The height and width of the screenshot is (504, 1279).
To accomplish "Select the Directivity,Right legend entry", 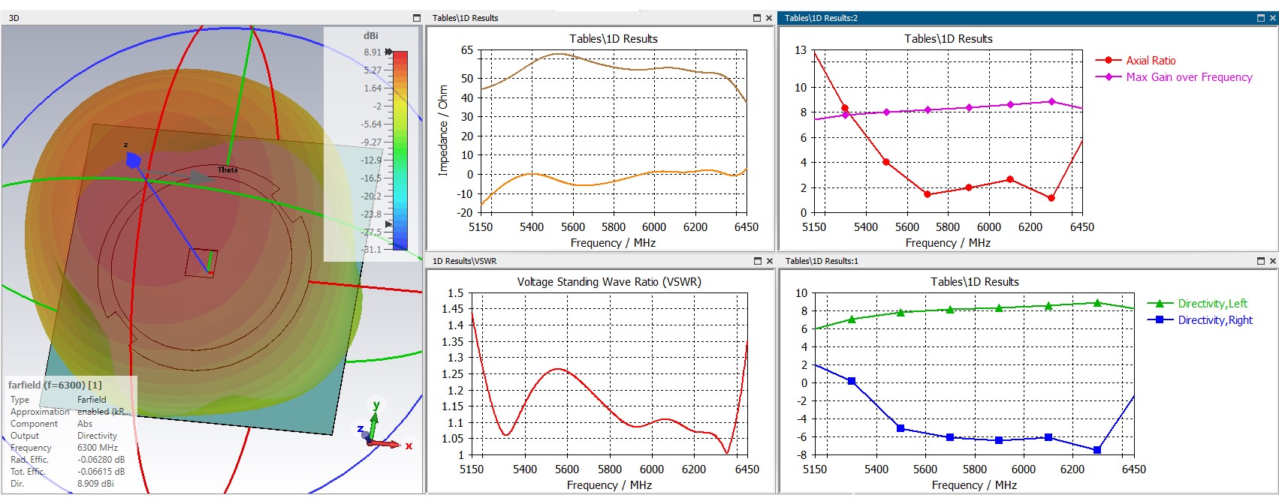I will coord(1200,320).
